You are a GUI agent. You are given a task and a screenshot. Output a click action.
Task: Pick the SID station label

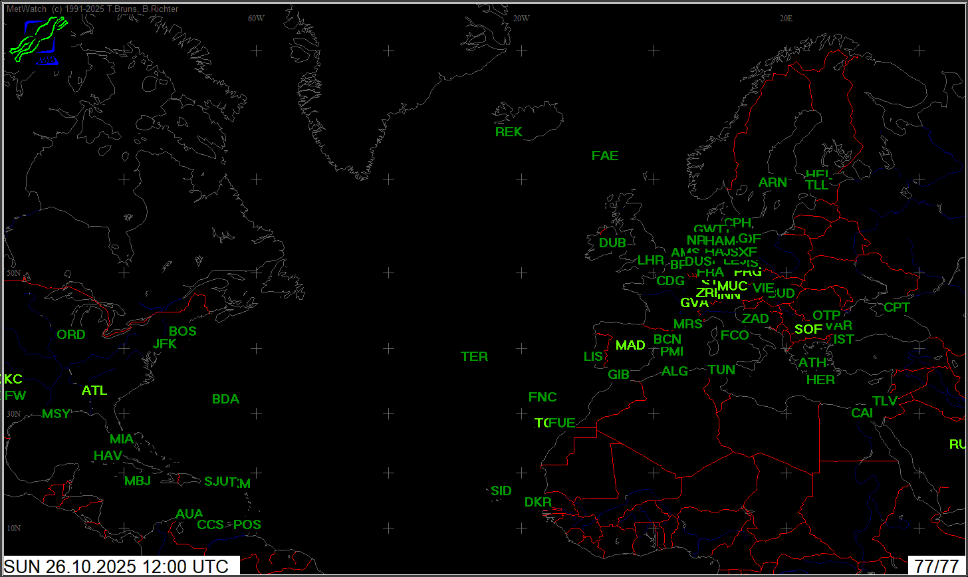501,491
